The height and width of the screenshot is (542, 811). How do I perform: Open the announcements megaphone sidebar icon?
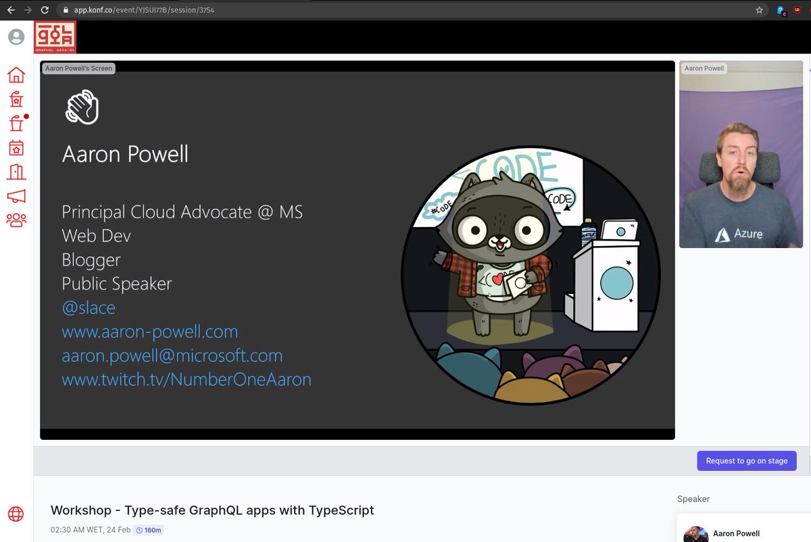click(x=16, y=195)
